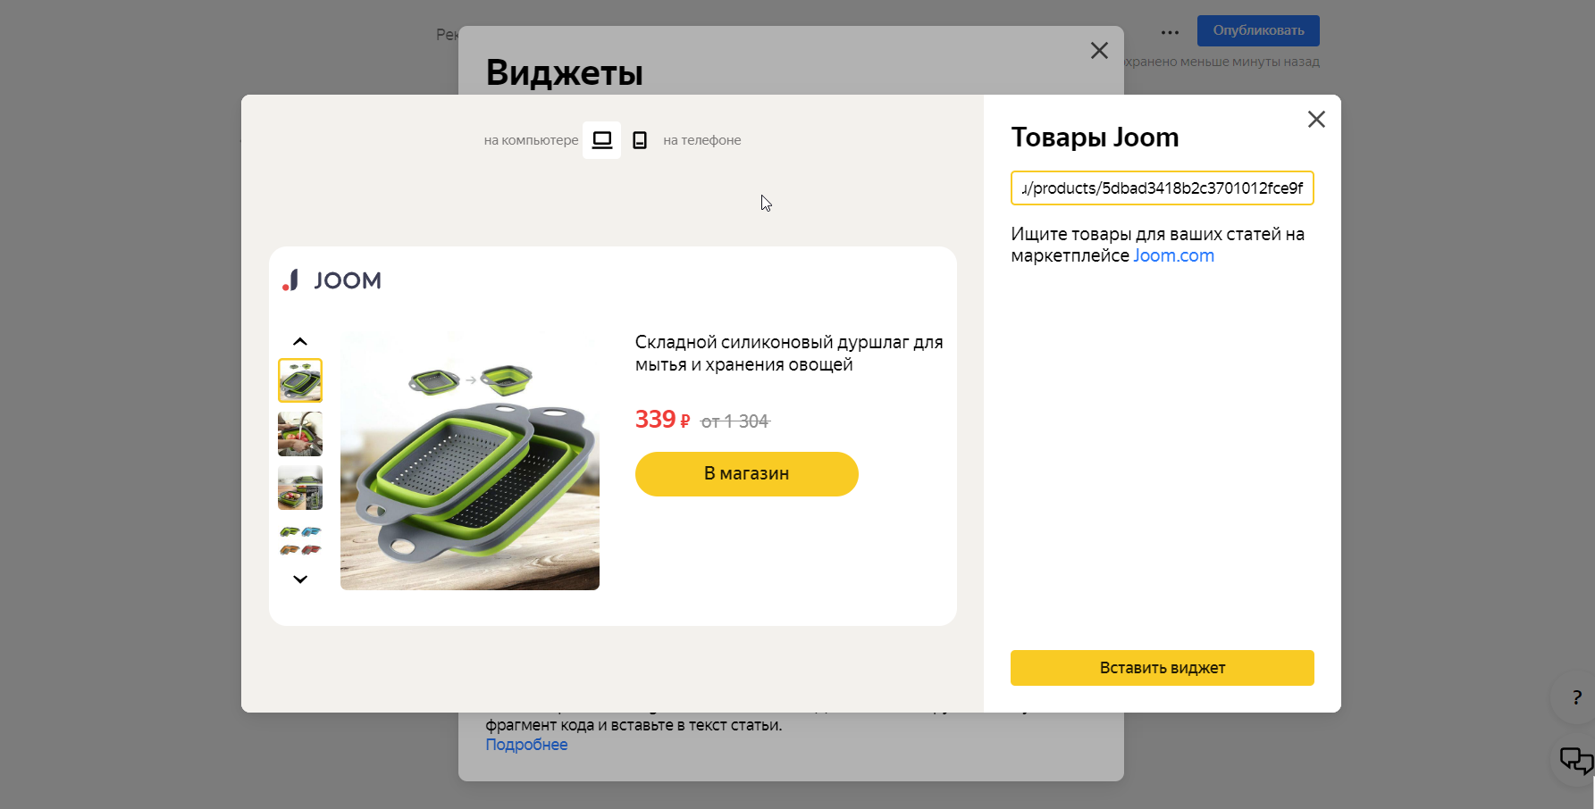This screenshot has height=809, width=1595.
Task: Switch preview to desktop computer view
Action: click(x=601, y=140)
